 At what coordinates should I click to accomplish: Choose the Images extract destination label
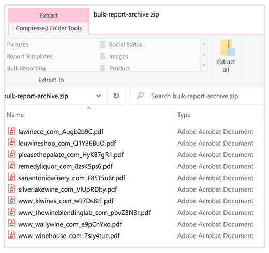click(118, 57)
